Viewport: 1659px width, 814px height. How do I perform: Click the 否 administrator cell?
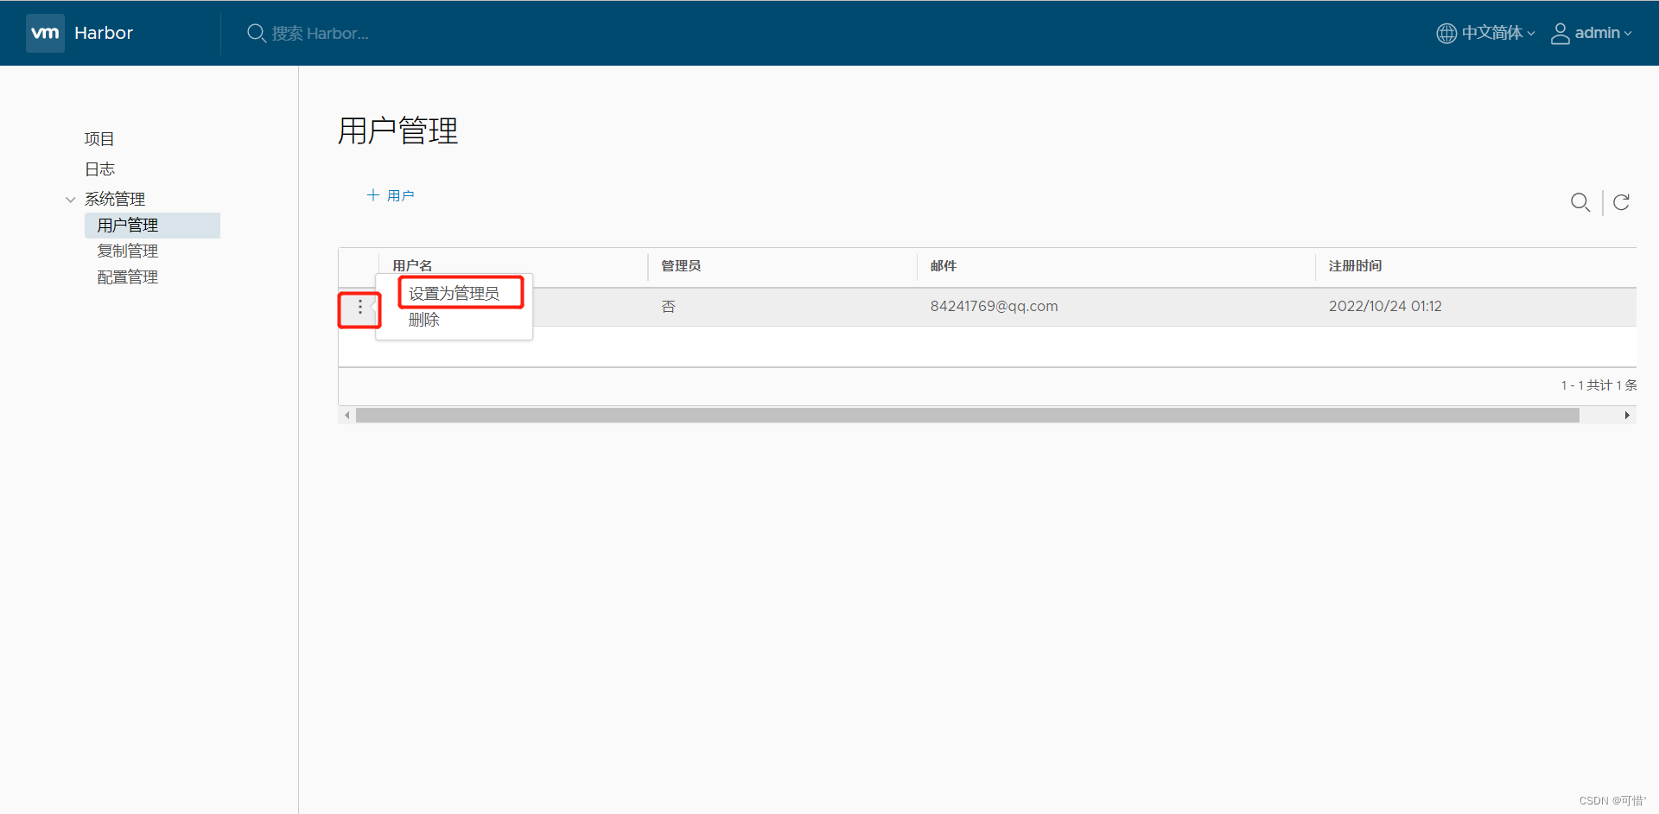[x=668, y=307]
